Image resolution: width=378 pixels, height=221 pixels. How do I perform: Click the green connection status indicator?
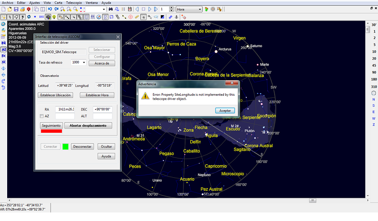pyautogui.click(x=65, y=147)
